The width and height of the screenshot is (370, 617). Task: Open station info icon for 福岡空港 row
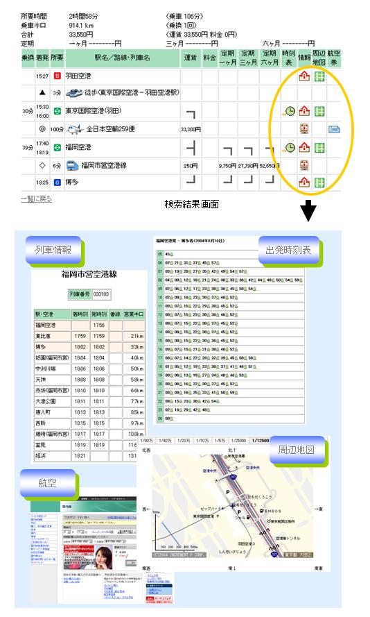coord(304,148)
